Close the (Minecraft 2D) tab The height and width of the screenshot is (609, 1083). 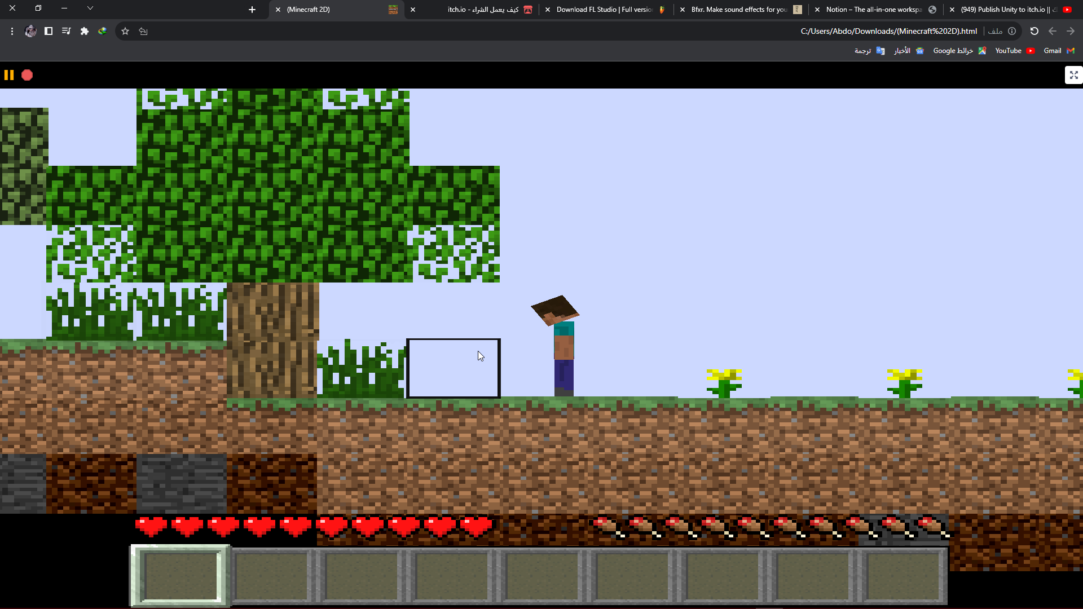[x=278, y=10]
